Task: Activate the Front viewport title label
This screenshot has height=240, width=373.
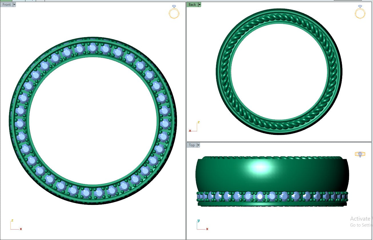Action: pyautogui.click(x=6, y=5)
